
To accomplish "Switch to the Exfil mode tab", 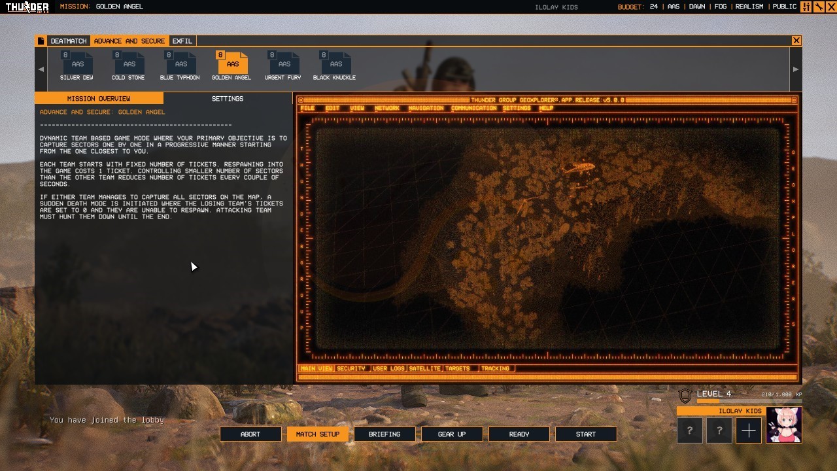I will pyautogui.click(x=182, y=41).
